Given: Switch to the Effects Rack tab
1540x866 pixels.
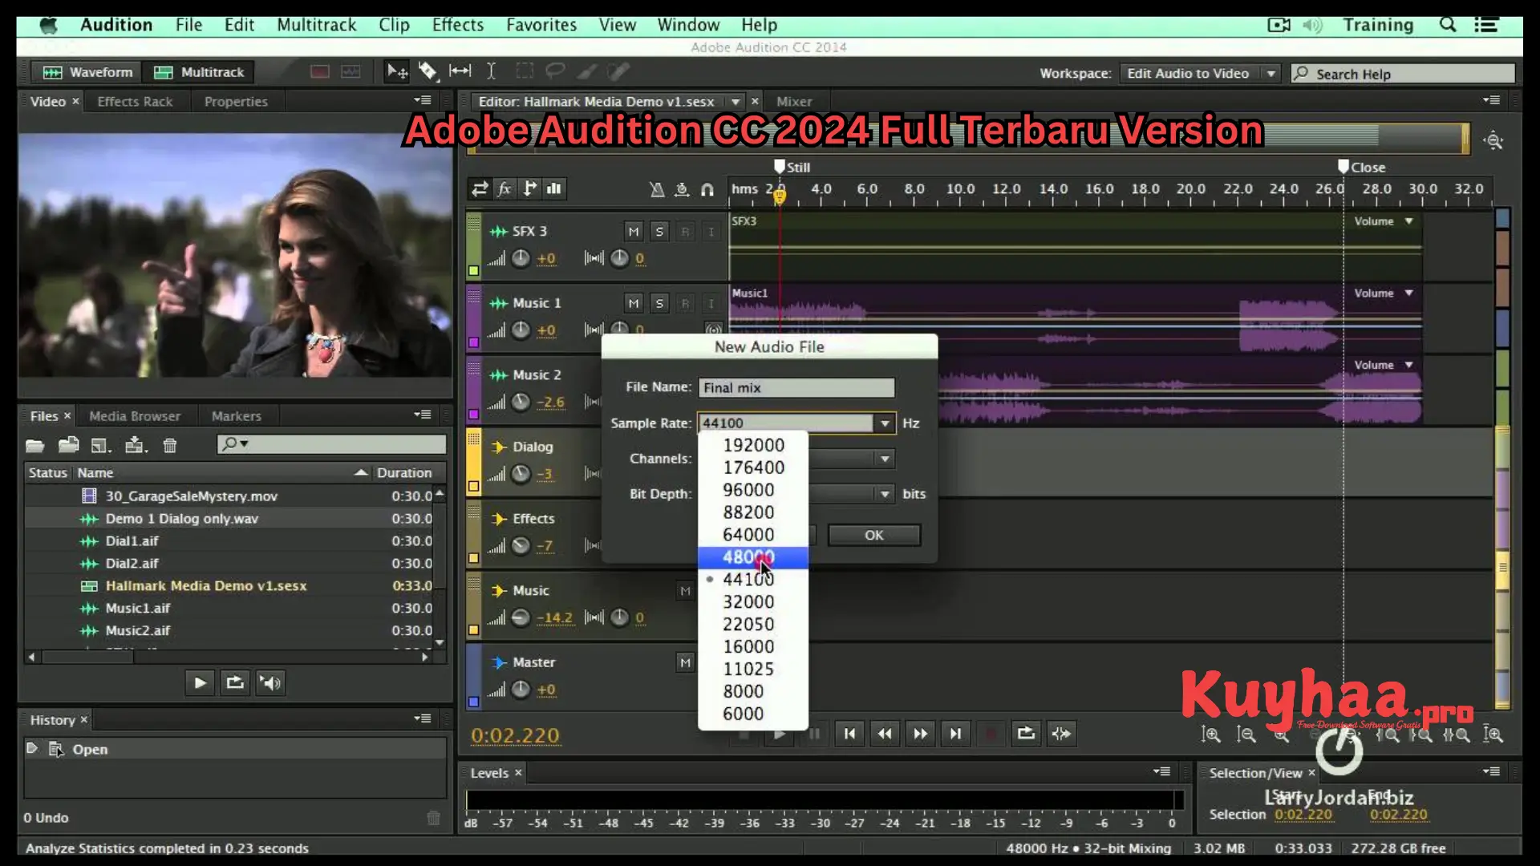Looking at the screenshot, I should pyautogui.click(x=135, y=102).
